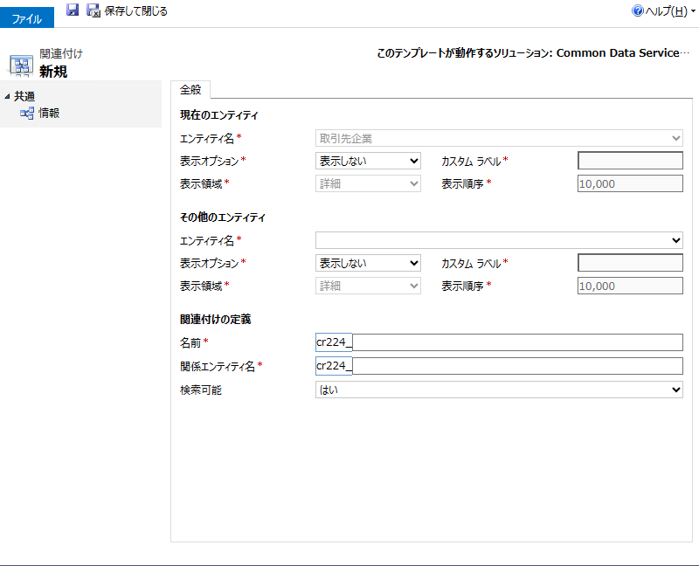The height and width of the screenshot is (566, 699).
Task: Click カスタム ラベル field under 現在のエンティティ
Action: pos(630,161)
